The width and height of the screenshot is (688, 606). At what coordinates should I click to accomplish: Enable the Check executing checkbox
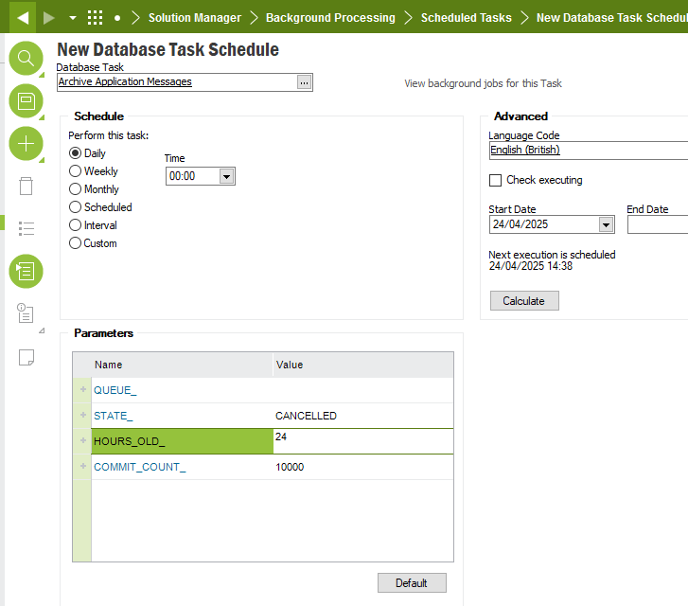click(495, 180)
